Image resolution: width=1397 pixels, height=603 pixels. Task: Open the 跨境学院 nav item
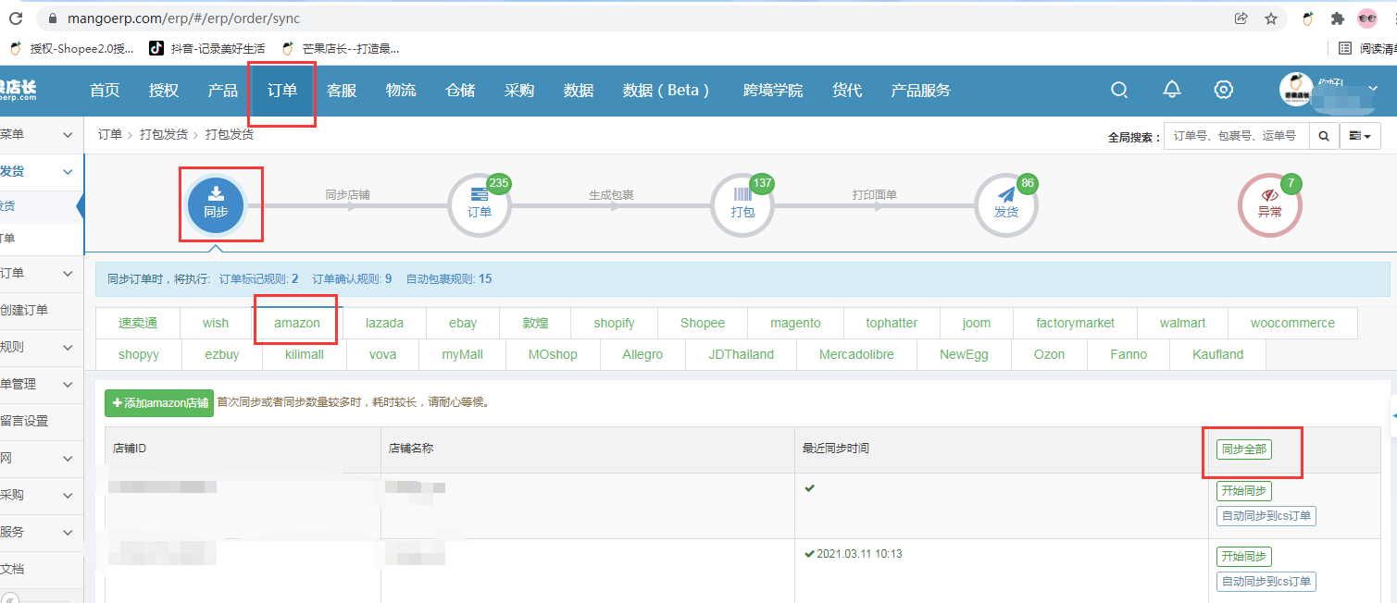[773, 90]
